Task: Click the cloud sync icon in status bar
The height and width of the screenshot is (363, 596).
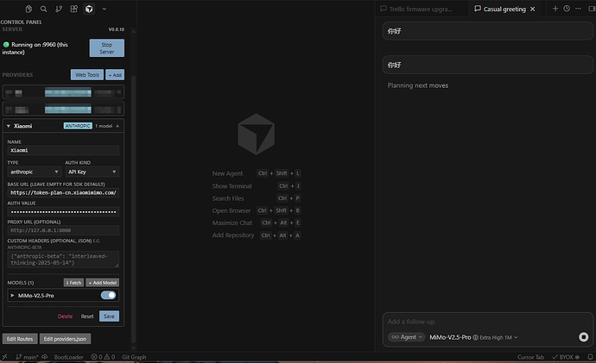Action: pos(44,357)
